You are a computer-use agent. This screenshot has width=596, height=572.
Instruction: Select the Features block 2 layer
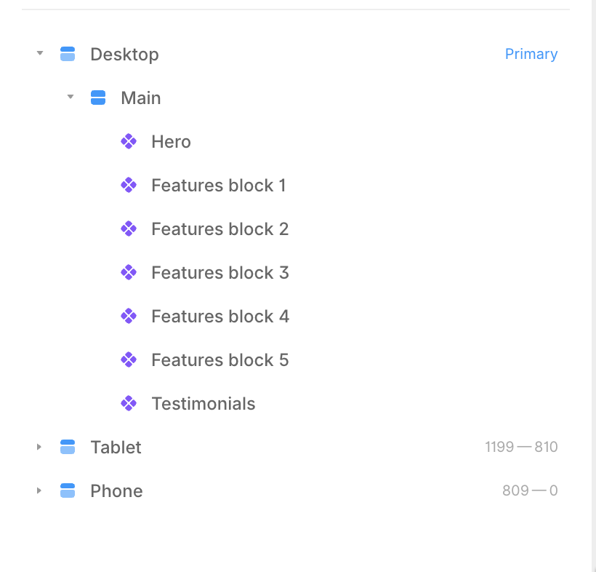pos(220,229)
